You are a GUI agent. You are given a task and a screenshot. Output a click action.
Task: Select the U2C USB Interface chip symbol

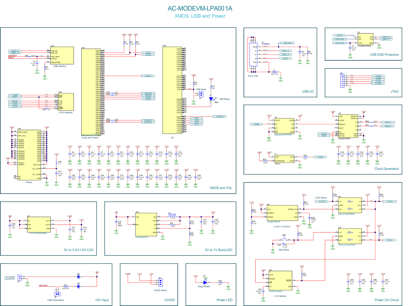pyautogui.click(x=62, y=55)
